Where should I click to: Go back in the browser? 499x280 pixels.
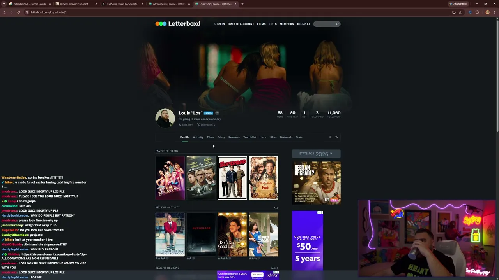point(4,12)
